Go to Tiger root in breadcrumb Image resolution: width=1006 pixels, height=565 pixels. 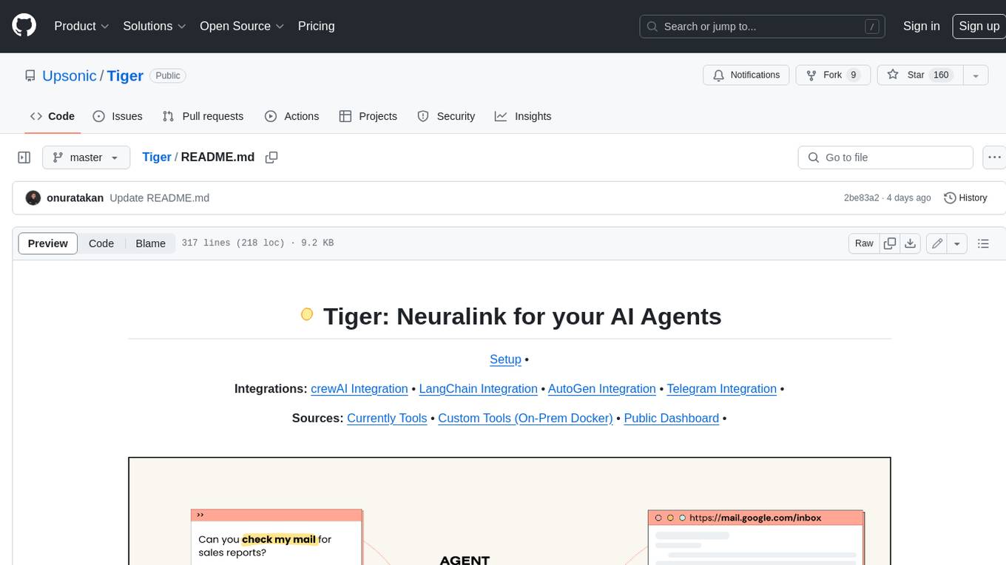(x=157, y=158)
